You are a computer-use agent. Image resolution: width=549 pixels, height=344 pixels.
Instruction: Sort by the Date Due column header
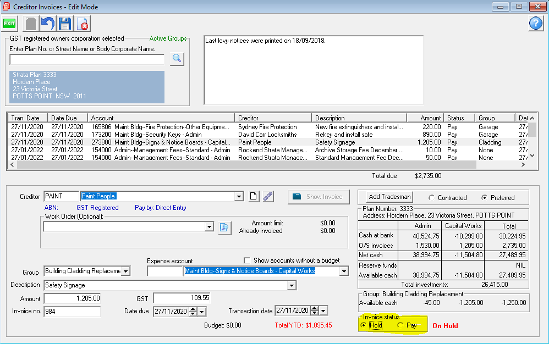coord(68,118)
